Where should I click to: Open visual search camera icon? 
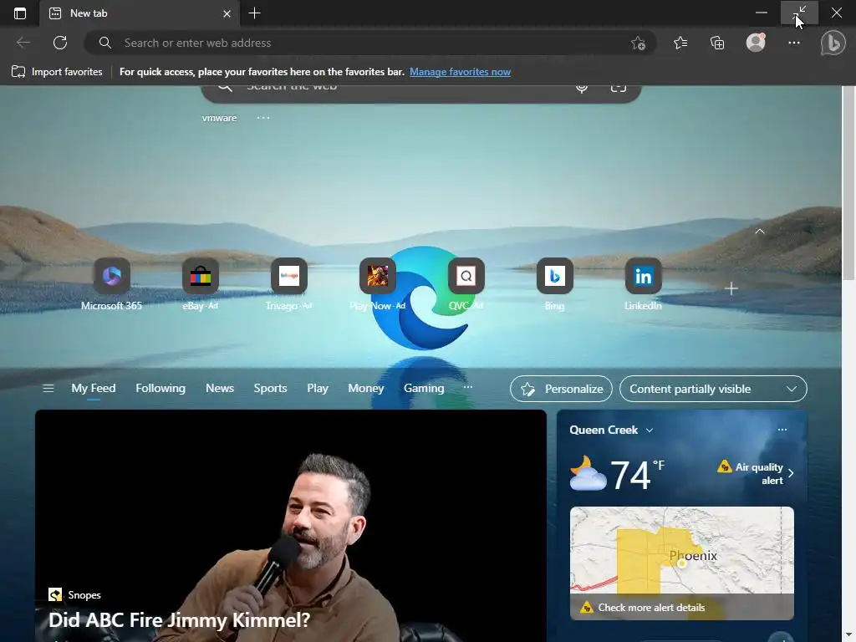click(x=619, y=87)
